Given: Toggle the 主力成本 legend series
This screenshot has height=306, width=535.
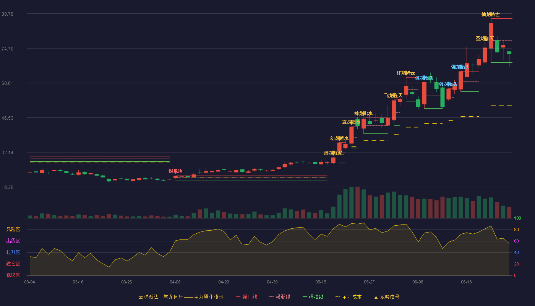Looking at the screenshot, I should (349, 297).
